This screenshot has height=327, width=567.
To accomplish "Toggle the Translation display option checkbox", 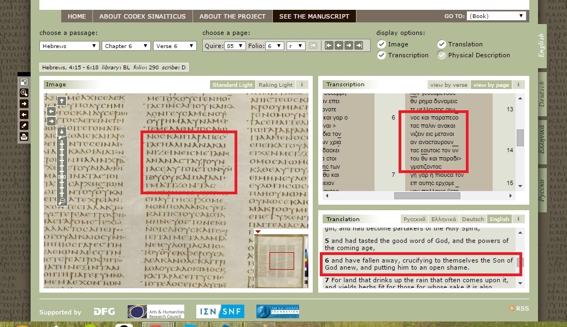I will (442, 44).
